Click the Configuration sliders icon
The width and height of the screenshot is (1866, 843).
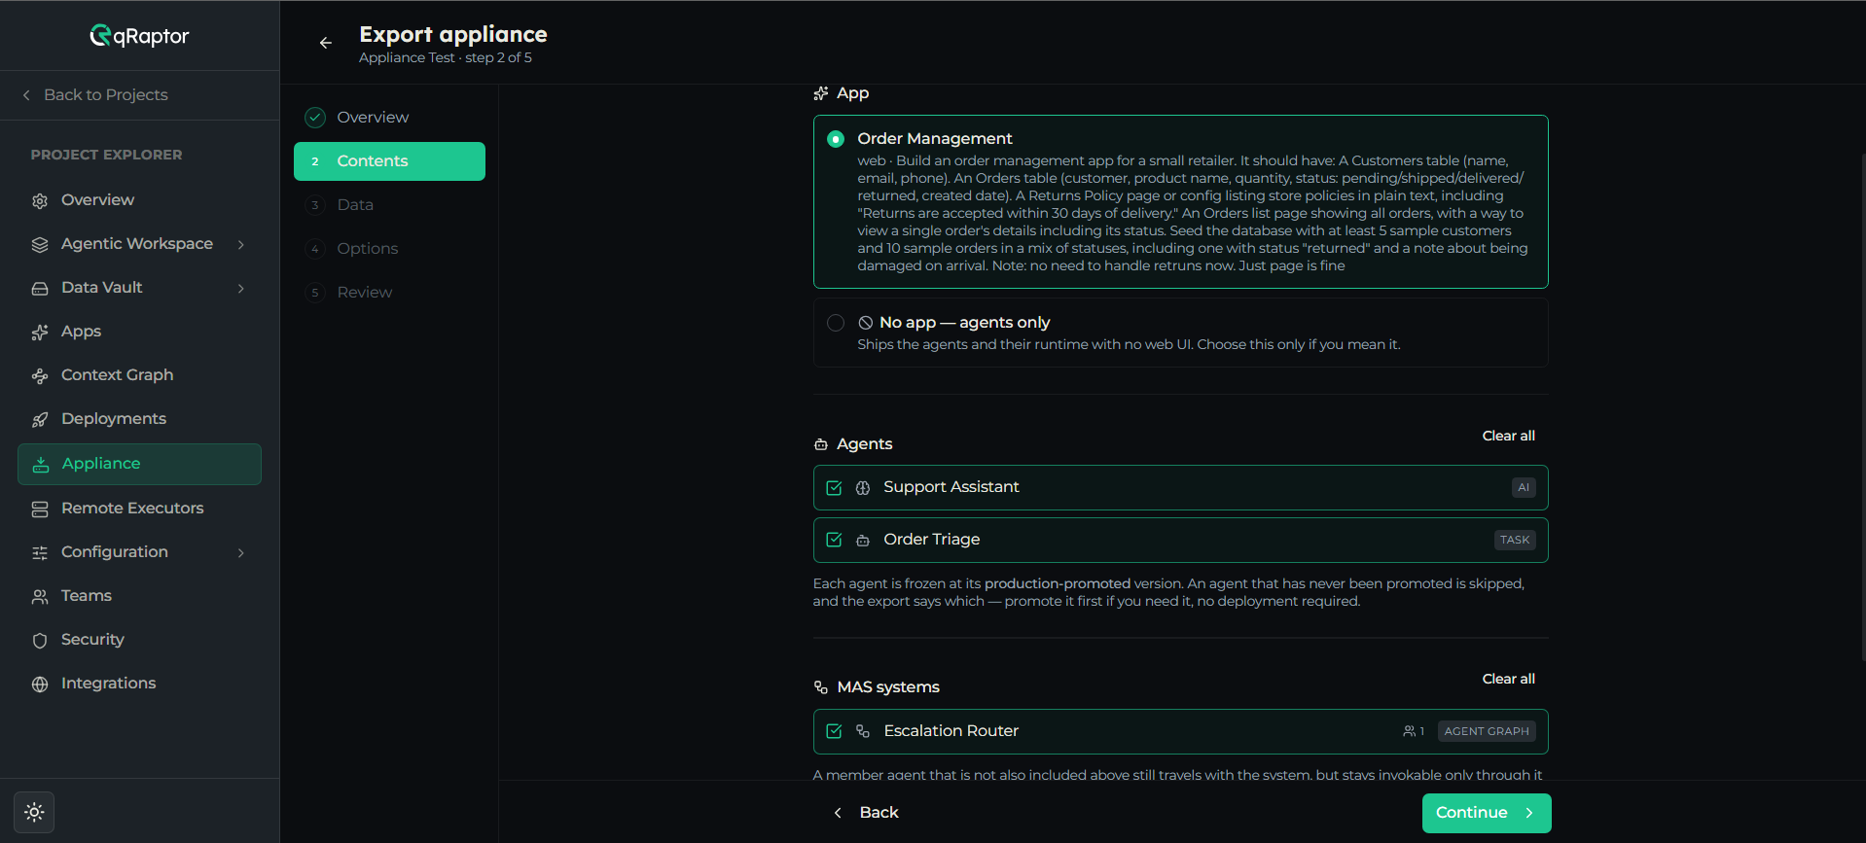(x=40, y=552)
